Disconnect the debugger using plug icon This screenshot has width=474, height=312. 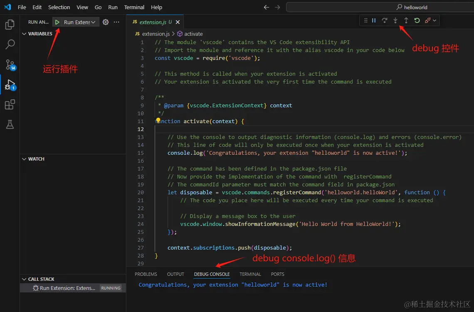click(x=428, y=20)
